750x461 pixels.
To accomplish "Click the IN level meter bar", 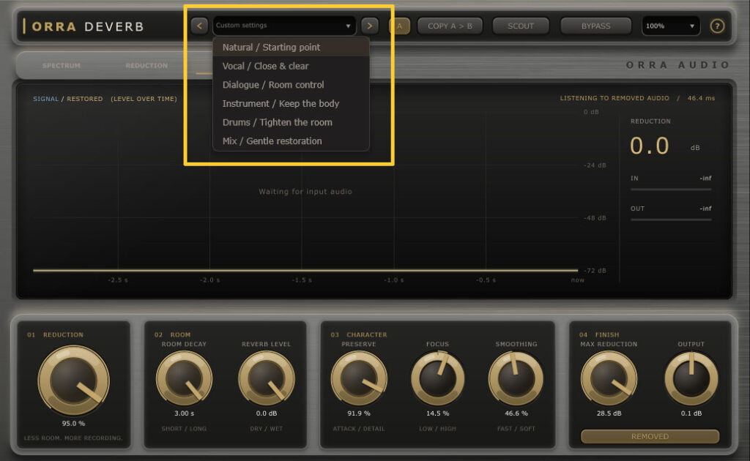I will tap(671, 190).
